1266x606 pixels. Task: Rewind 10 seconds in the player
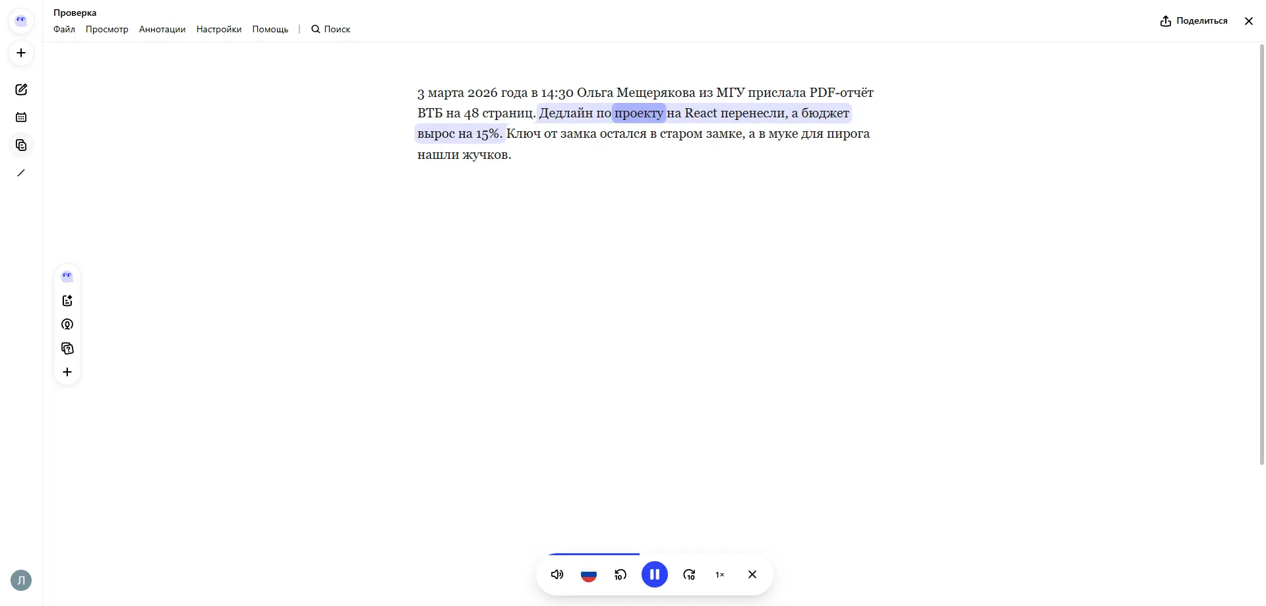pyautogui.click(x=620, y=574)
